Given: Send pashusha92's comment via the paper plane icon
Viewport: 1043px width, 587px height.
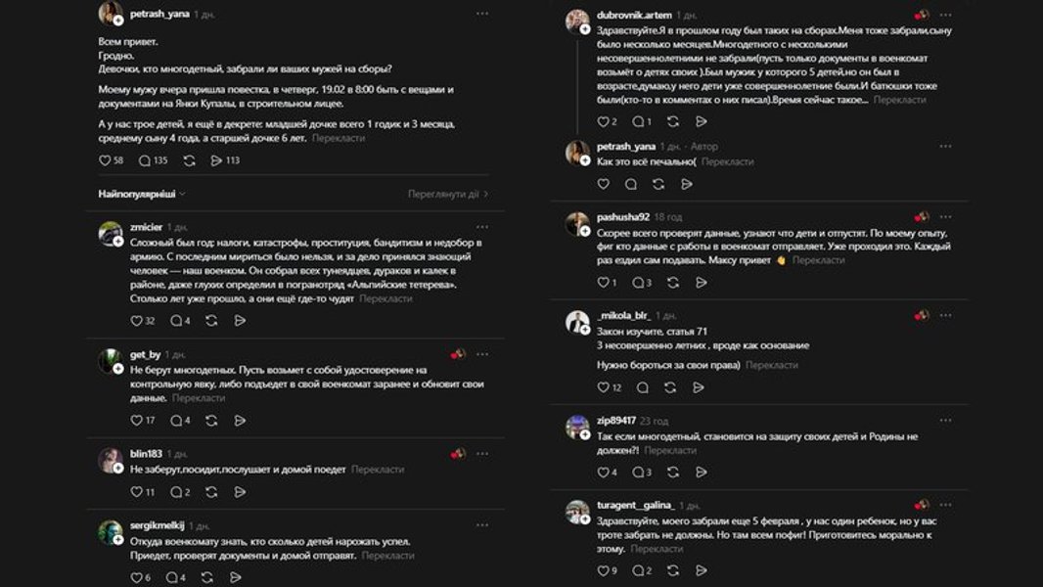Looking at the screenshot, I should point(701,282).
